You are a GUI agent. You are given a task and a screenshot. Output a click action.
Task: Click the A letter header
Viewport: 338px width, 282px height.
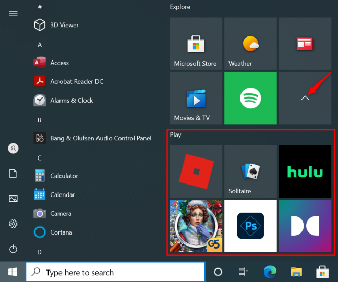tap(40, 45)
